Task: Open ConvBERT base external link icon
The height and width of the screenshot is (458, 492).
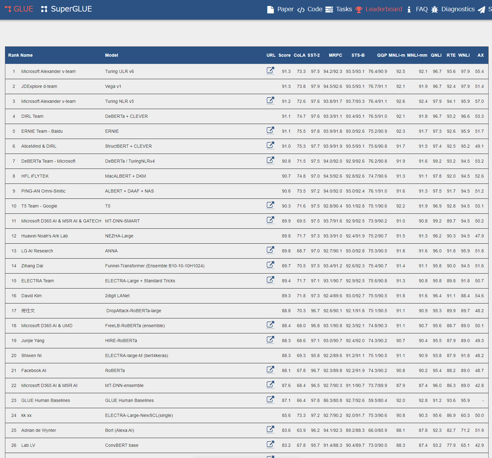Action: click(270, 444)
